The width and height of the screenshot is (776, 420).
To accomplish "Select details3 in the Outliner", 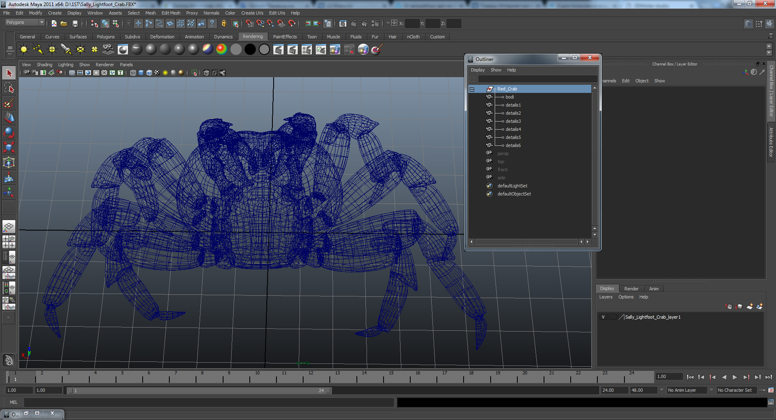I will (x=513, y=121).
